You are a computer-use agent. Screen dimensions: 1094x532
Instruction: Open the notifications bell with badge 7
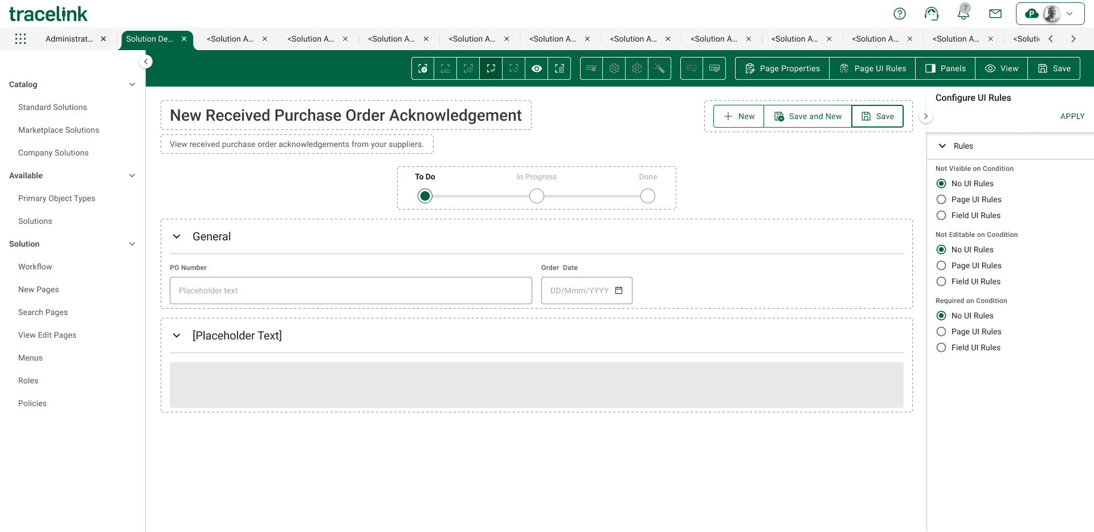pos(964,13)
